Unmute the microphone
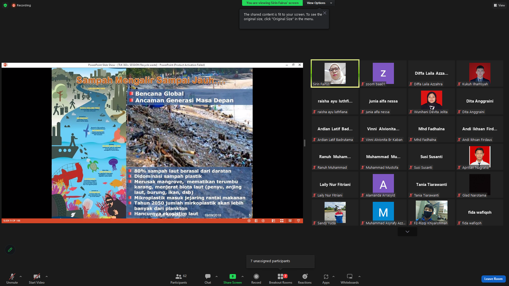The height and width of the screenshot is (286, 509). pos(12,279)
